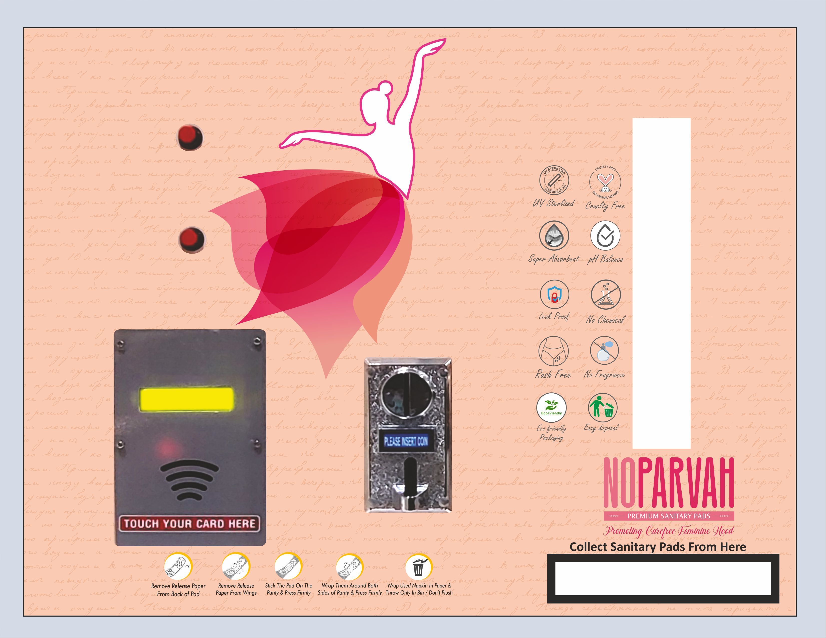Click the Remove Release Paper From Back icon

[178, 566]
